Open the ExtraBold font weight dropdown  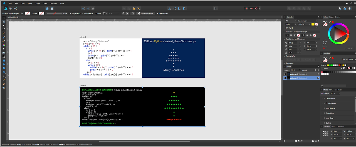304,24
